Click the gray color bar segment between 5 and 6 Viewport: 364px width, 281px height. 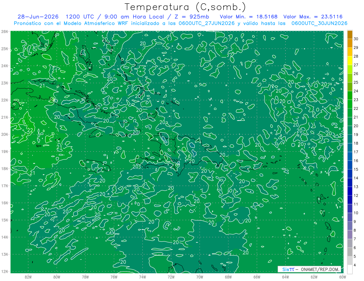point(350,252)
